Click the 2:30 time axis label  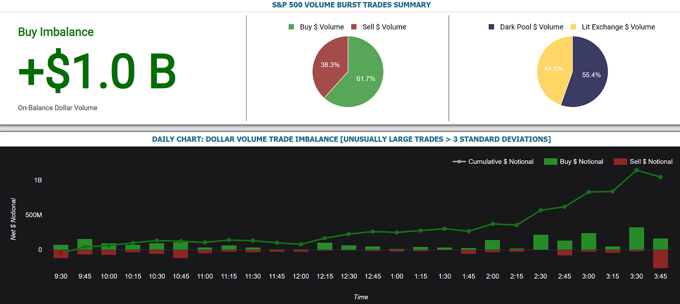point(540,276)
